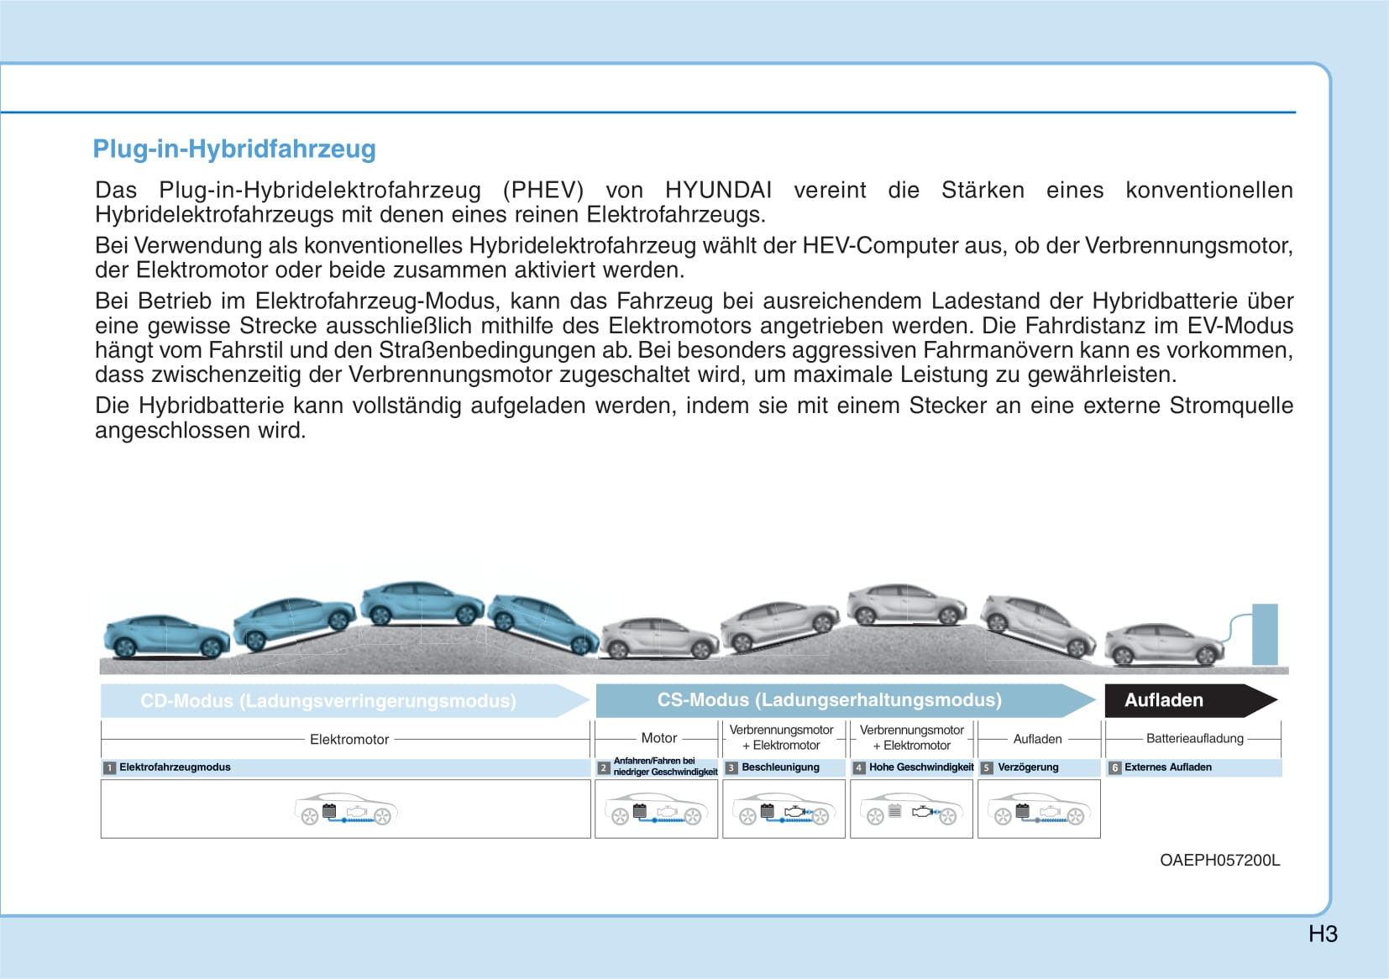Select the drivetrain diagram below Hohe Geschwindigkeit

coord(911,810)
